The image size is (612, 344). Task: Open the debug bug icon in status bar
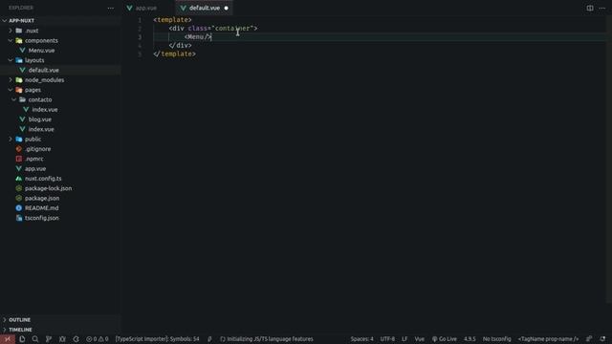[x=62, y=339]
